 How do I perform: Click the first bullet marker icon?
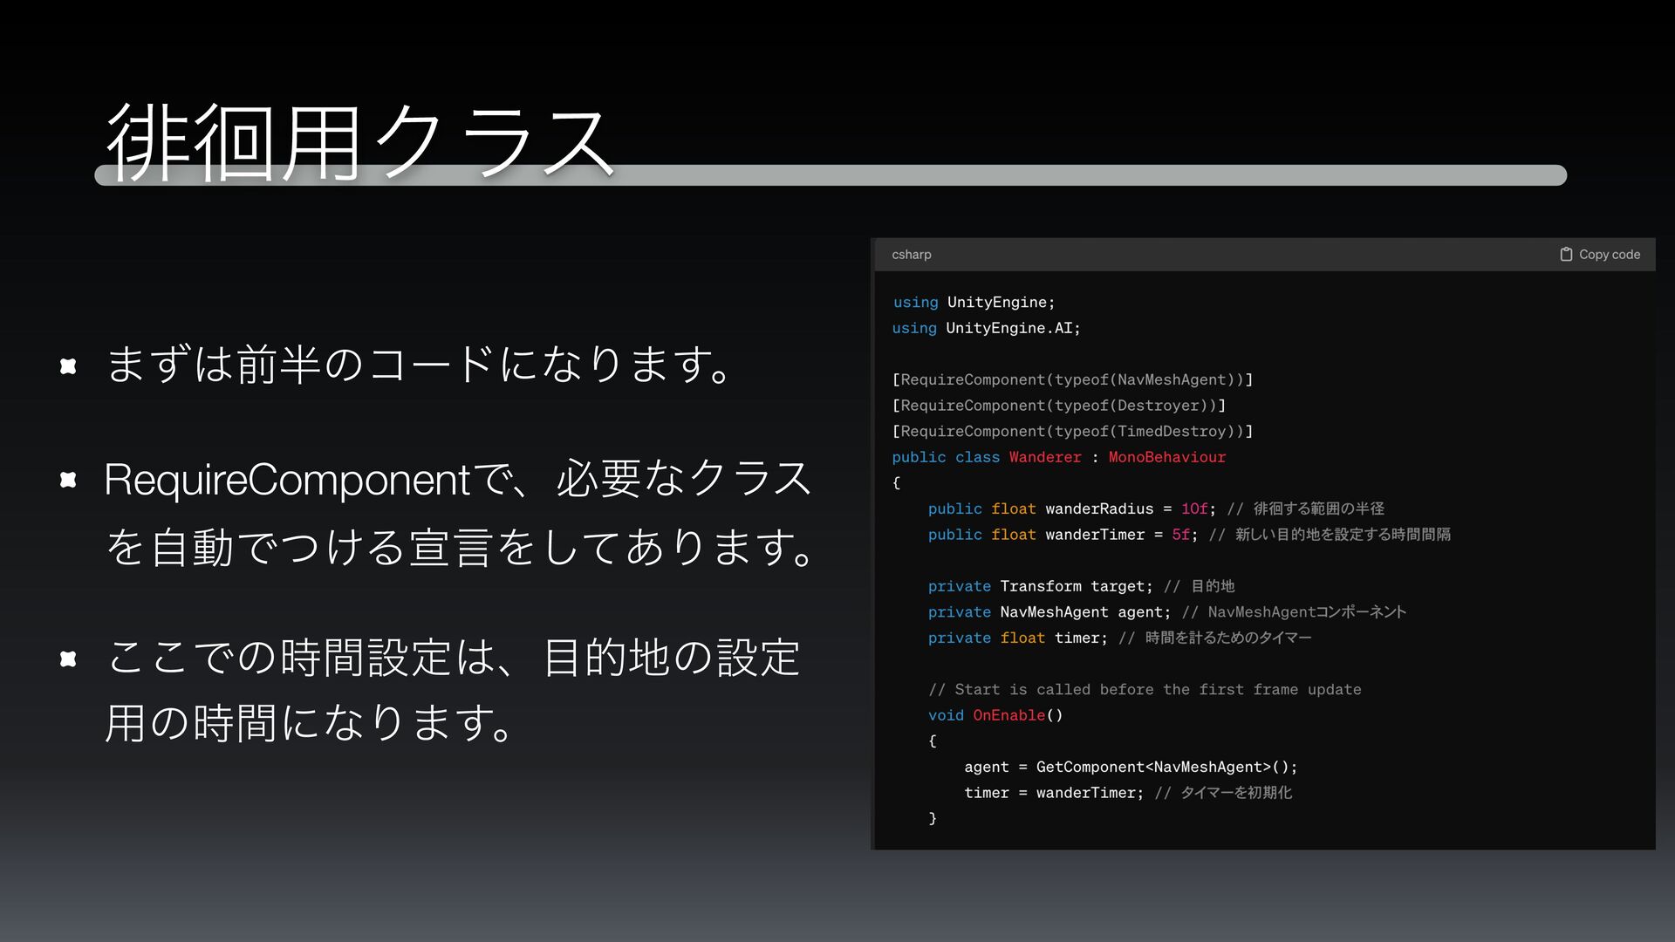68,365
